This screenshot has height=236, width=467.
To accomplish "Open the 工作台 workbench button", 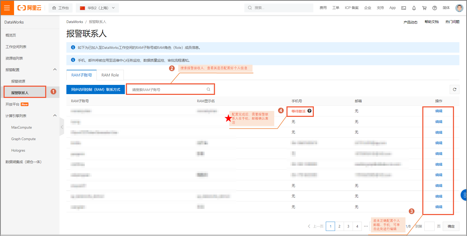I will point(61,8).
